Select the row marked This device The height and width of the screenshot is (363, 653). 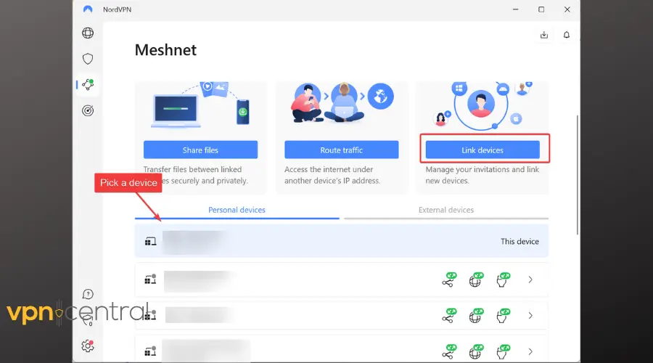click(x=342, y=241)
